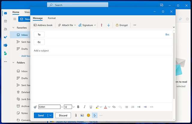Open the Bookings app icon in rail
Screen dimensions: 192x124
[5, 53]
